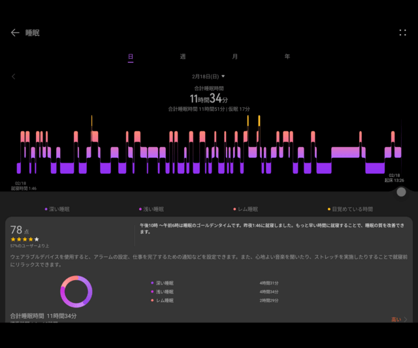Tap the 目覚めている時間 legend item
This screenshot has width=418, height=348.
pyautogui.click(x=350, y=209)
